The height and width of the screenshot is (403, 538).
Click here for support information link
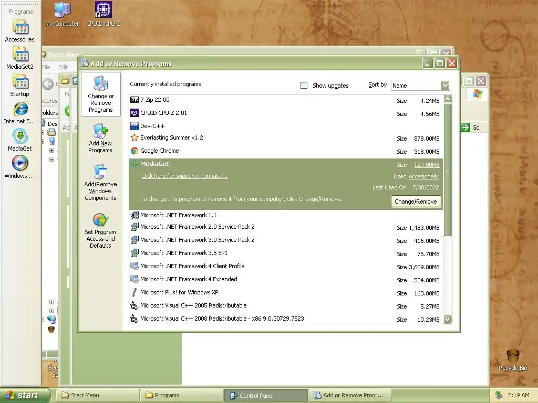pos(184,176)
